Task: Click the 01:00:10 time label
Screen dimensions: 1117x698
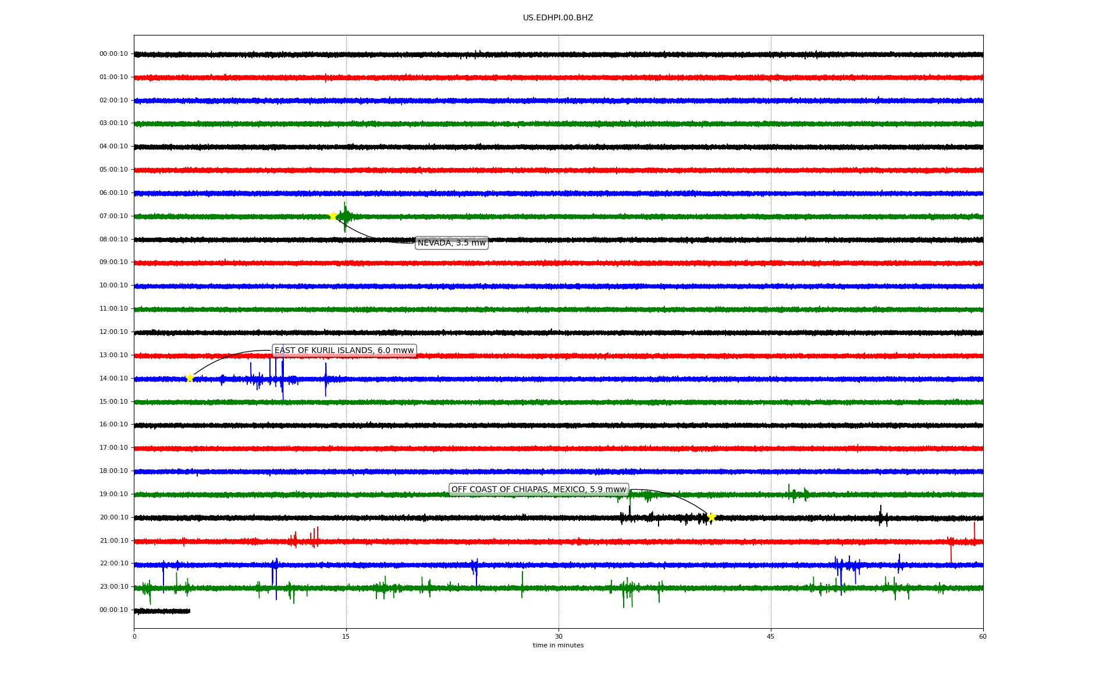Action: (113, 77)
